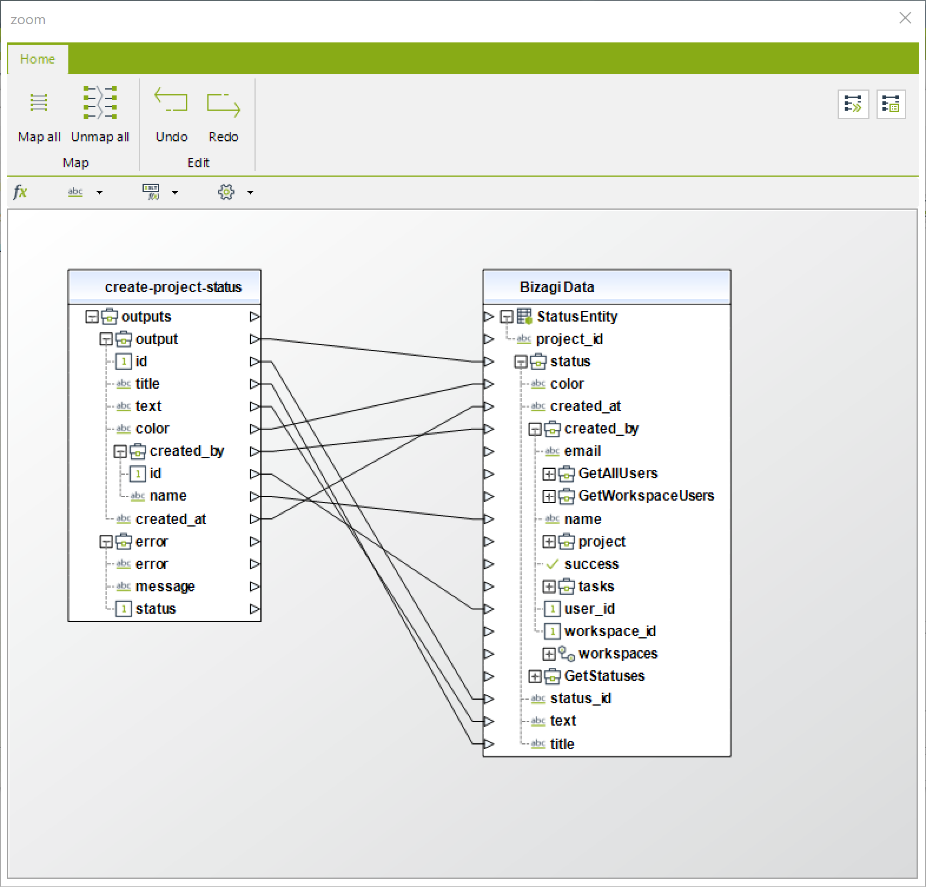Select the source status integer field

click(x=156, y=609)
